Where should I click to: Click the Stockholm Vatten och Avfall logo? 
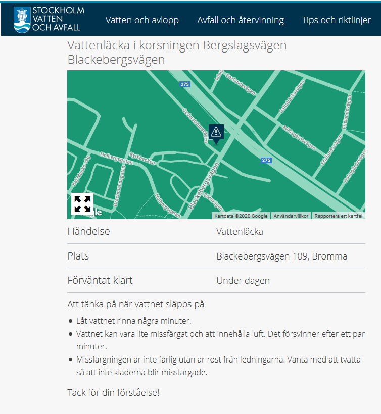pos(49,20)
